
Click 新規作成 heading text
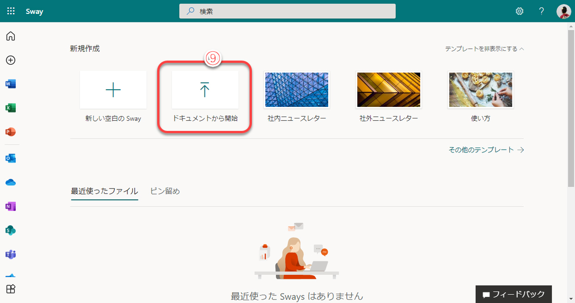[x=85, y=48]
